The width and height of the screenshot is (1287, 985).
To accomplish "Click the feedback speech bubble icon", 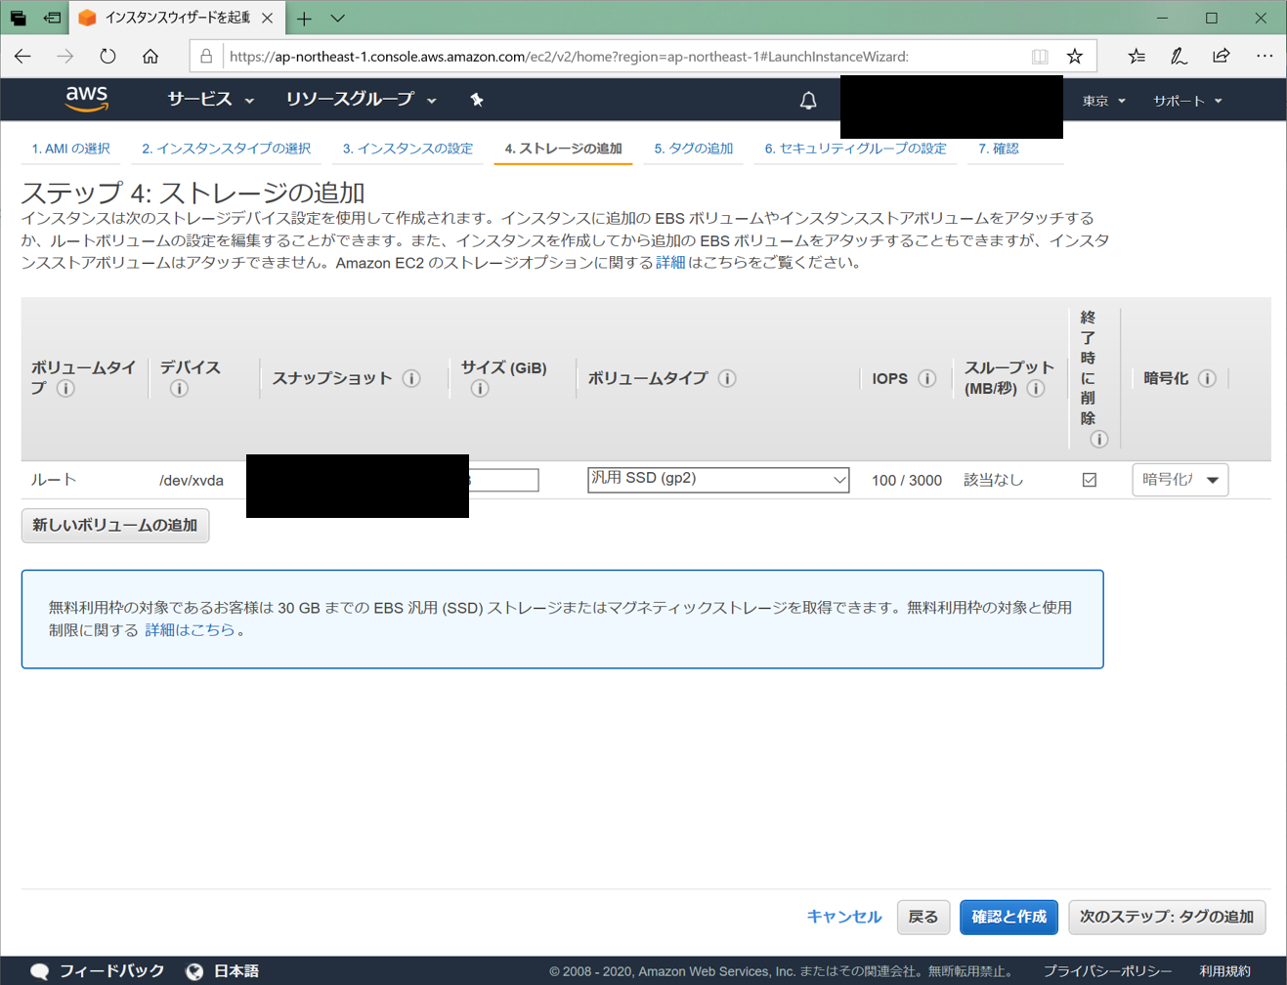I will (x=39, y=970).
